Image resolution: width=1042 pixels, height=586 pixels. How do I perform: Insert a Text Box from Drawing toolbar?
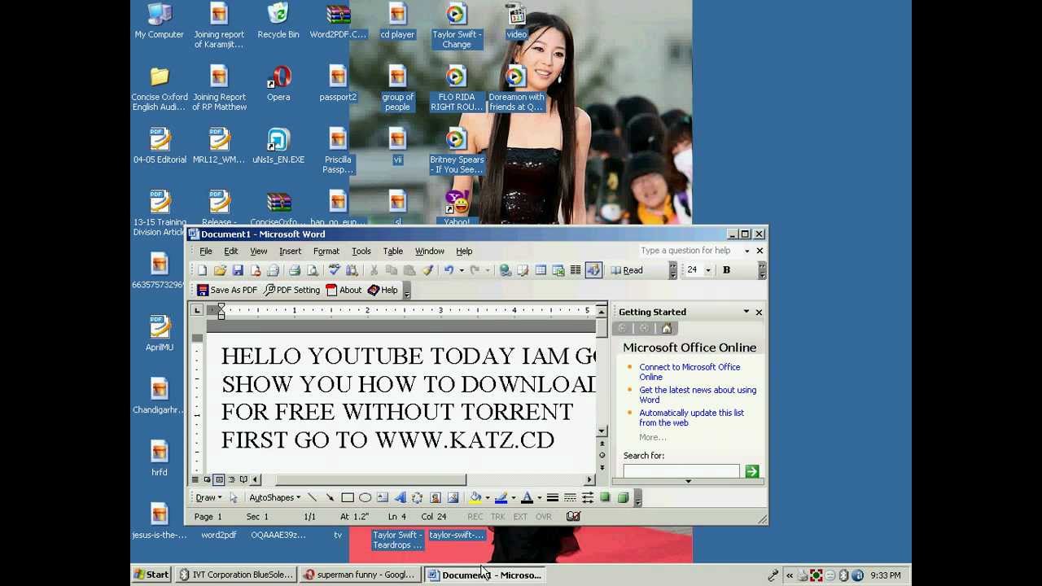point(383,497)
